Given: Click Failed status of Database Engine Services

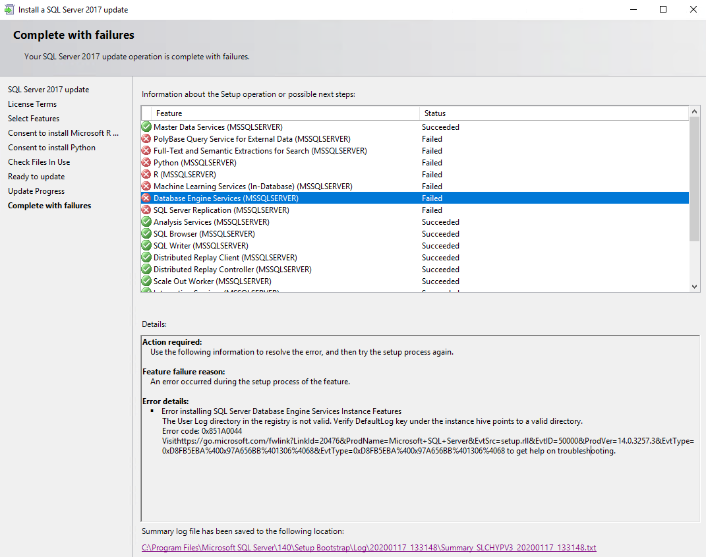Looking at the screenshot, I should [x=432, y=198].
